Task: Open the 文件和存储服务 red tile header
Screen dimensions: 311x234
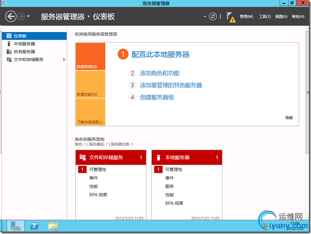Action: coord(111,157)
